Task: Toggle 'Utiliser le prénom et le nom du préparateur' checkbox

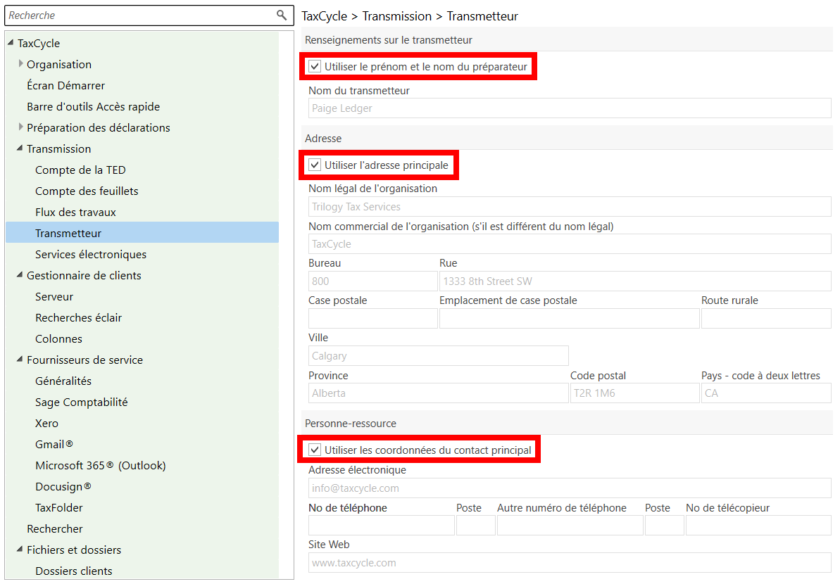Action: click(x=315, y=67)
